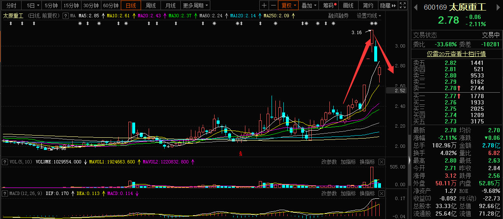Open 设置均线 moving average settings dropdown
The height and width of the screenshot is (219, 503).
click(369, 16)
